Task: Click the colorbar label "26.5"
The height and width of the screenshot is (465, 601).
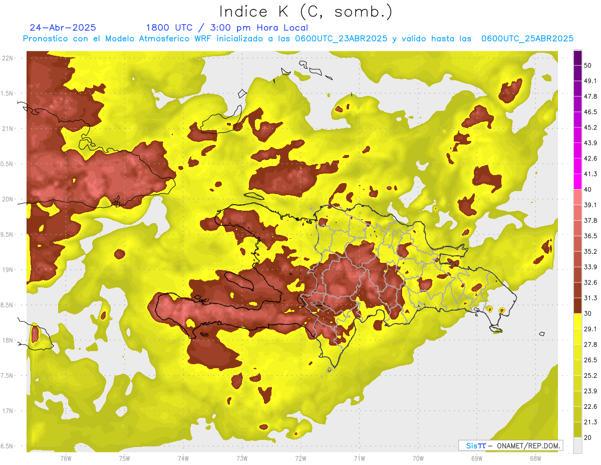Action: (590, 360)
